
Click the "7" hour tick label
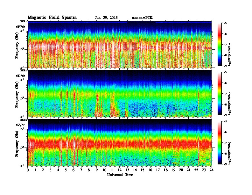pyautogui.click(x=81, y=170)
